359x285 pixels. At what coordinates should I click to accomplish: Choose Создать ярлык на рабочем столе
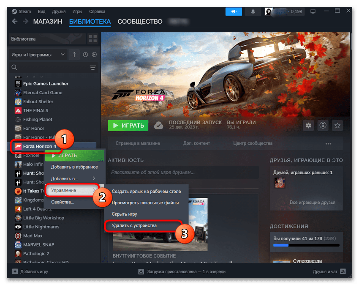146,192
